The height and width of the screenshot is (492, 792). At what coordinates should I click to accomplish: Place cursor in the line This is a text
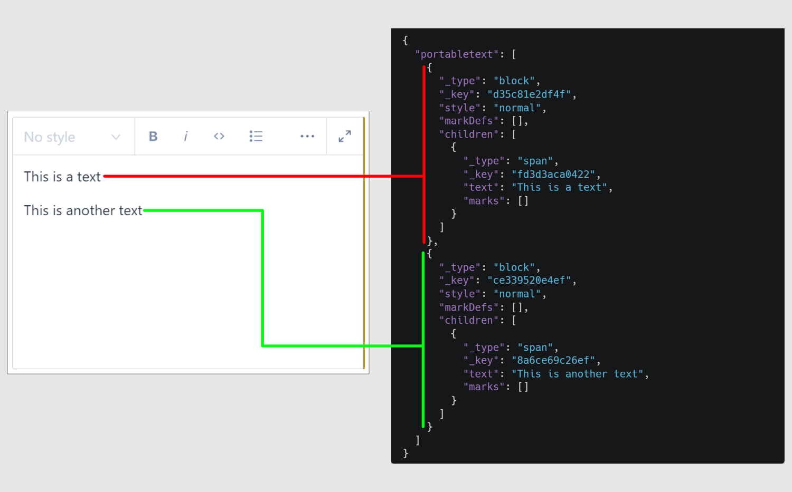click(62, 177)
